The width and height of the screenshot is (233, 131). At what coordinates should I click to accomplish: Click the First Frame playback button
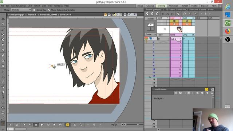[x=24, y=125]
